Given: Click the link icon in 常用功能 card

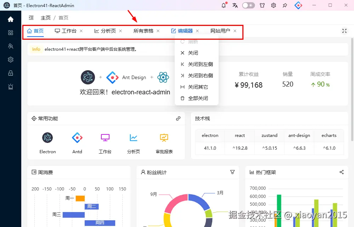Looking at the screenshot, I should [178, 118].
